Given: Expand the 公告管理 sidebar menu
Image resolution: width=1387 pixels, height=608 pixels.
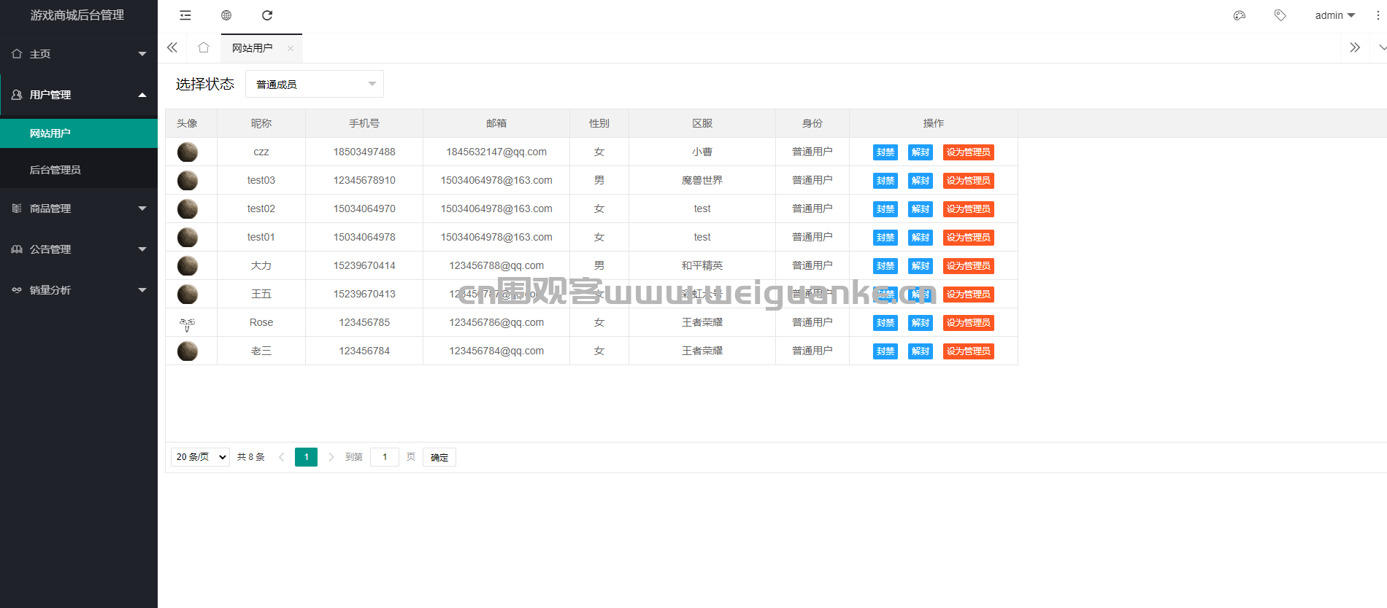Looking at the screenshot, I should [x=79, y=249].
